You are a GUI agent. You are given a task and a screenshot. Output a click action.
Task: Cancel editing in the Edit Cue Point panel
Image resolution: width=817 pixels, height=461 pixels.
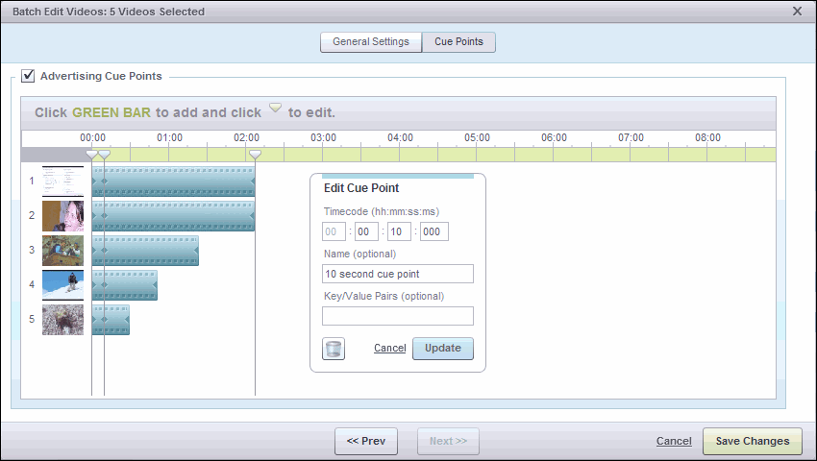tap(389, 348)
